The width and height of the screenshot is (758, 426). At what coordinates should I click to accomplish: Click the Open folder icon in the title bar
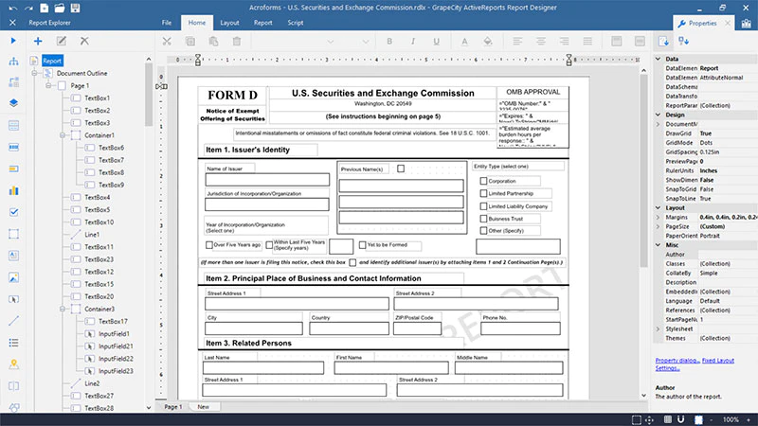point(59,8)
